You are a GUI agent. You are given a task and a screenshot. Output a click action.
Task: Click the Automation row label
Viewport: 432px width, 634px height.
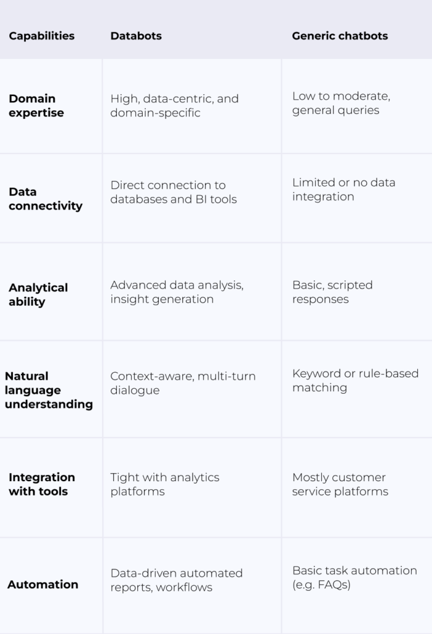[43, 584]
